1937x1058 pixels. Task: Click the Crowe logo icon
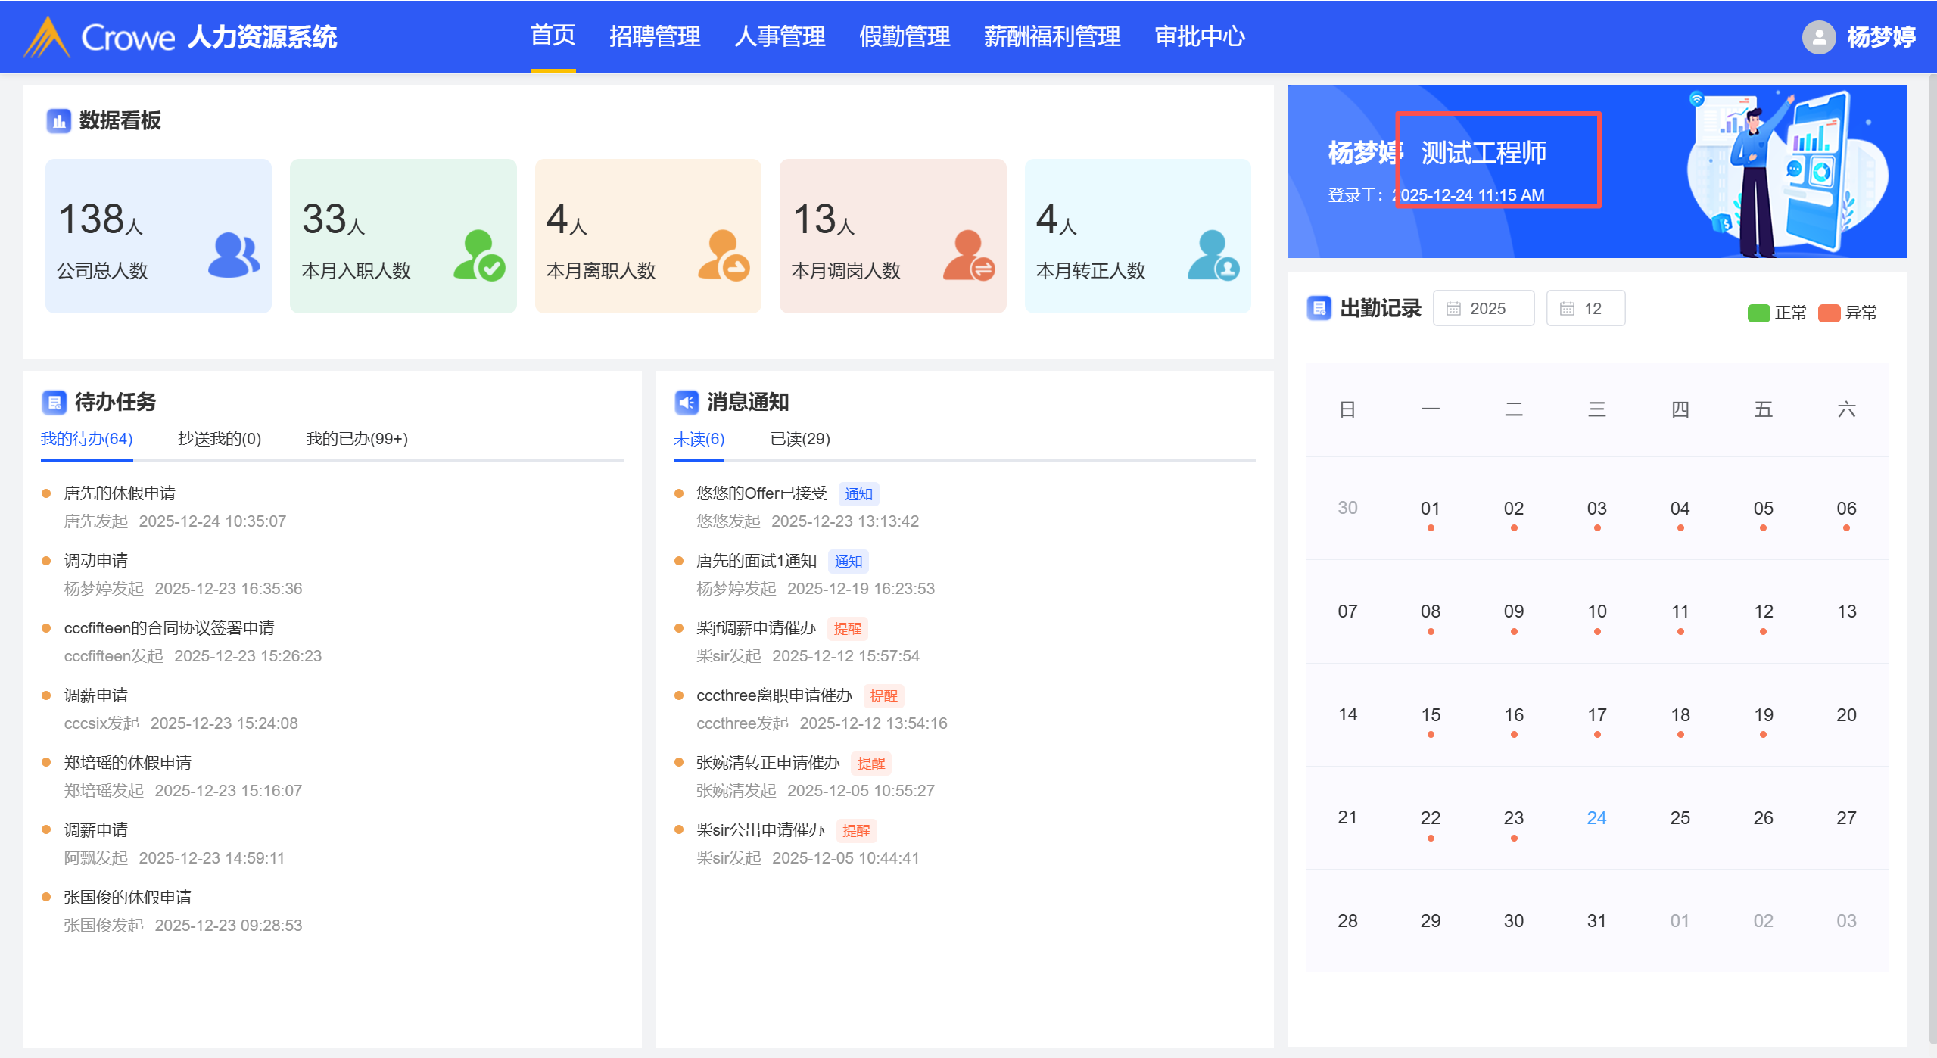pos(47,37)
